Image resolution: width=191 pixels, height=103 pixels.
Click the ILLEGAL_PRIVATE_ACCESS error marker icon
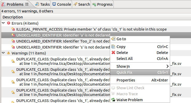tap(13, 29)
